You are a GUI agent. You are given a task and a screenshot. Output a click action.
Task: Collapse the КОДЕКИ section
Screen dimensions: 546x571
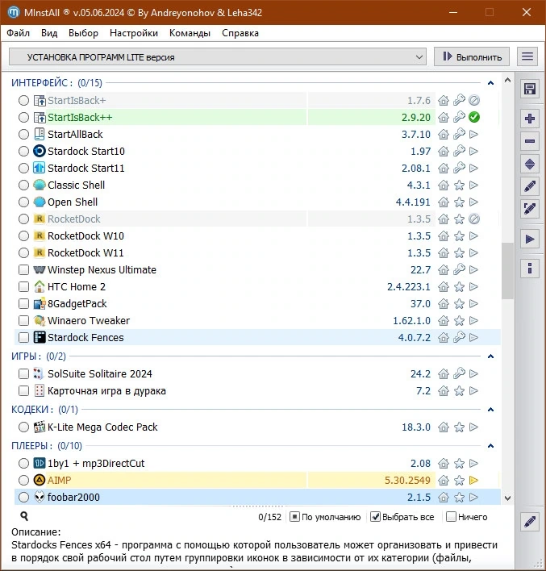490,410
